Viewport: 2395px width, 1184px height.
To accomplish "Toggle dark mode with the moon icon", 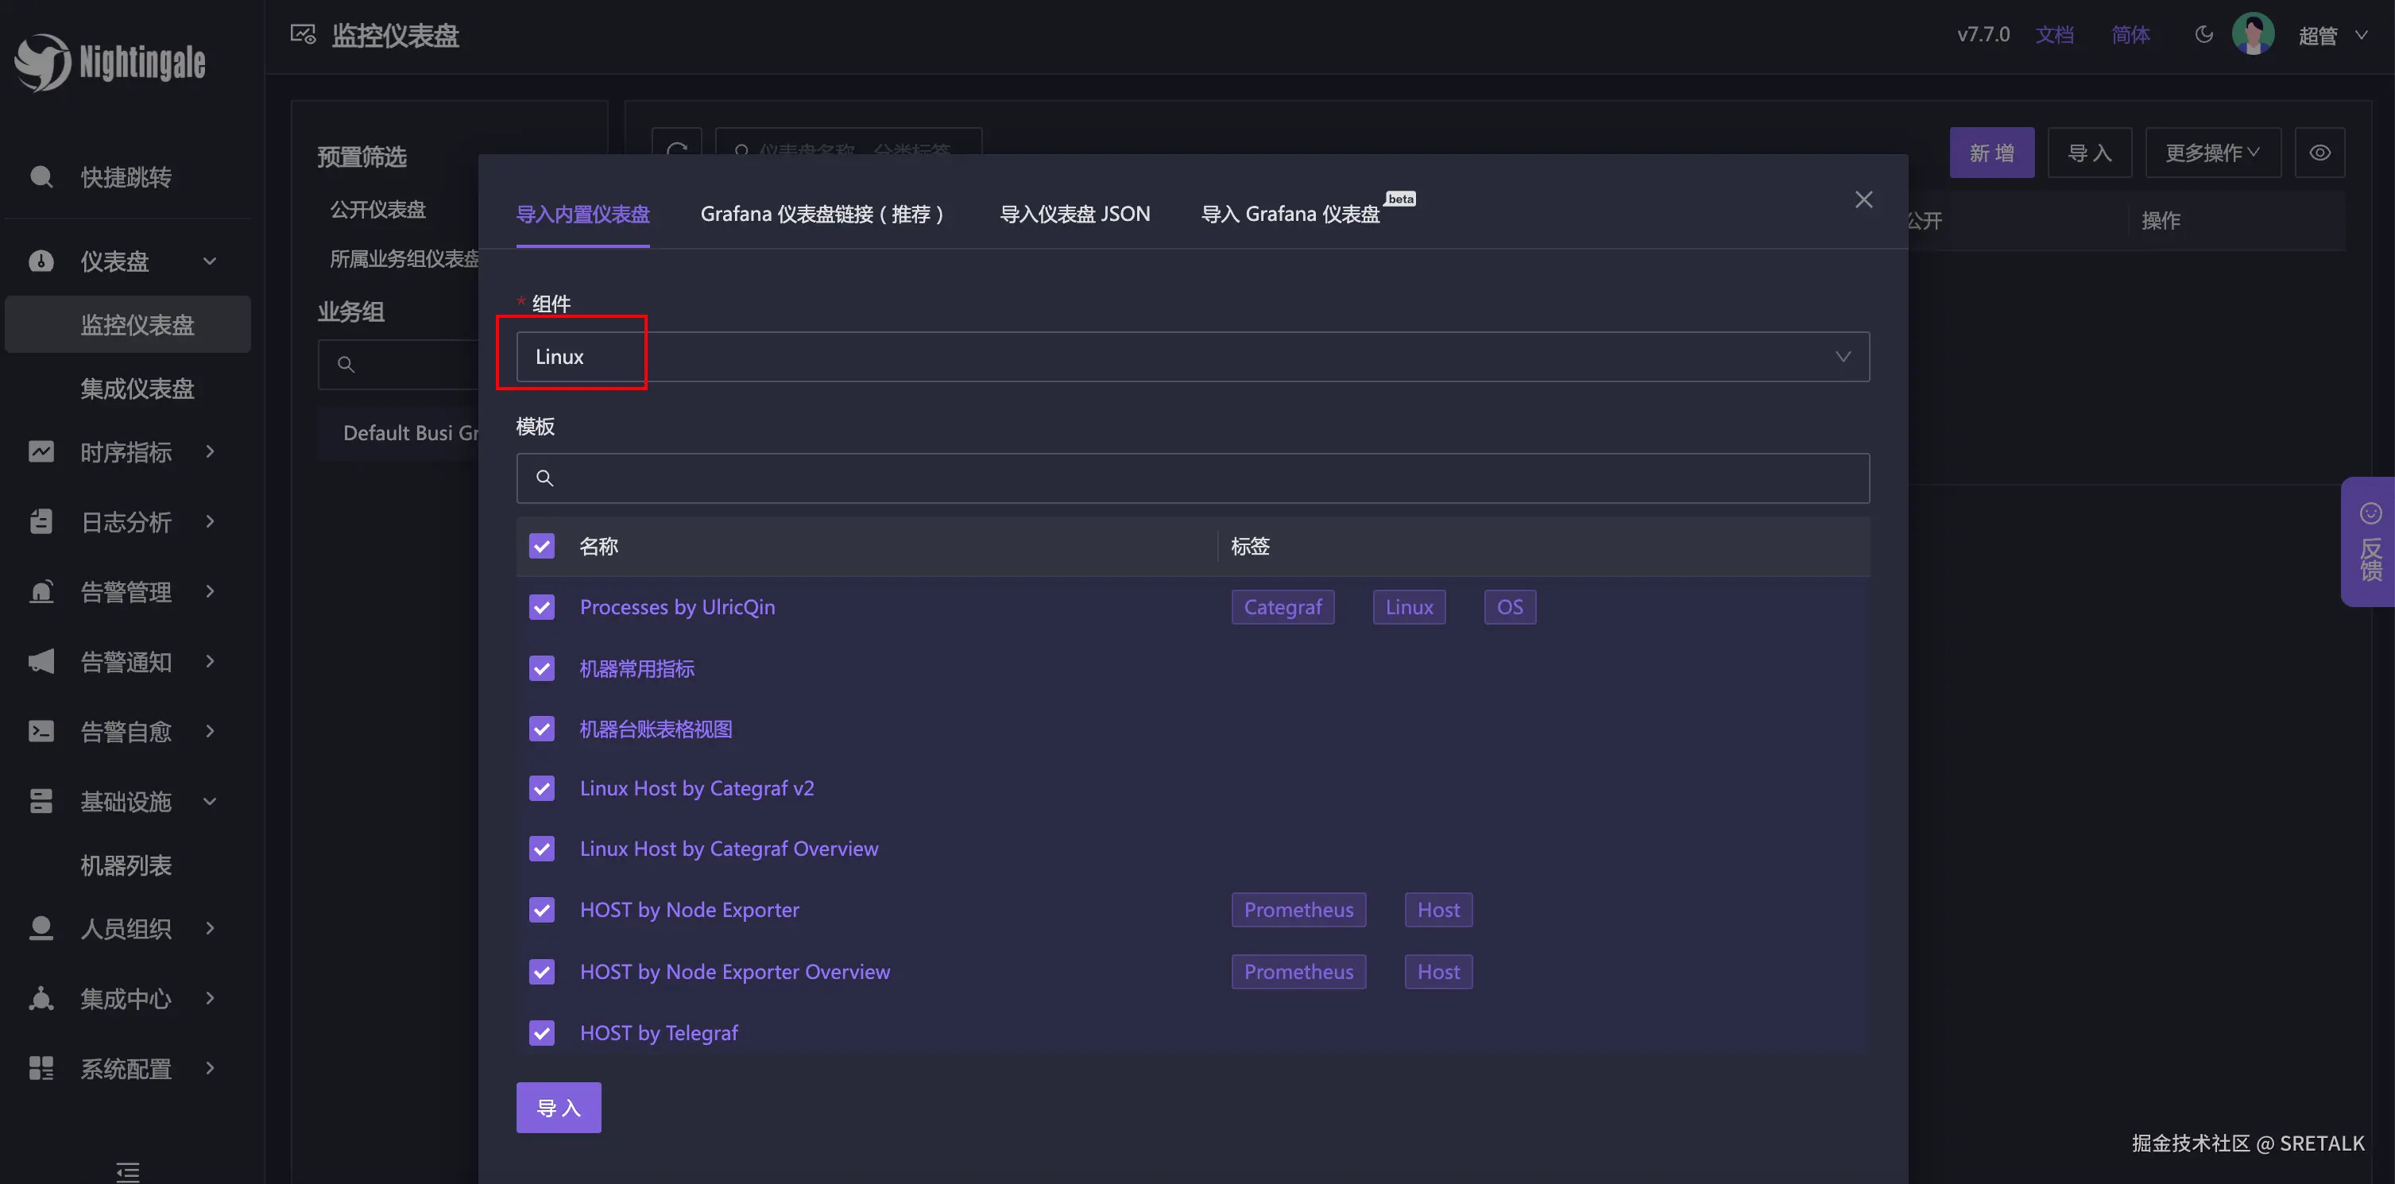I will 2203,33.
